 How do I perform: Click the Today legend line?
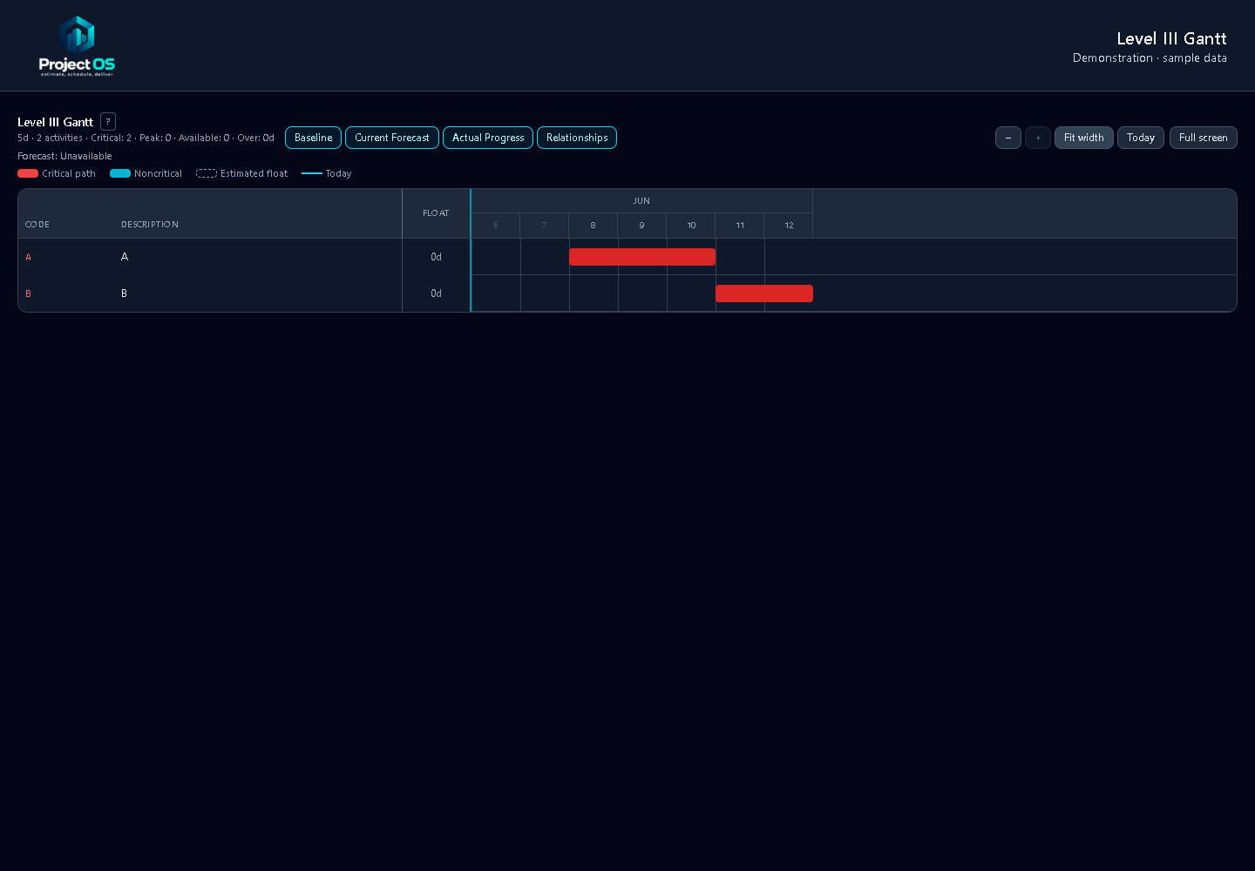[x=312, y=173]
